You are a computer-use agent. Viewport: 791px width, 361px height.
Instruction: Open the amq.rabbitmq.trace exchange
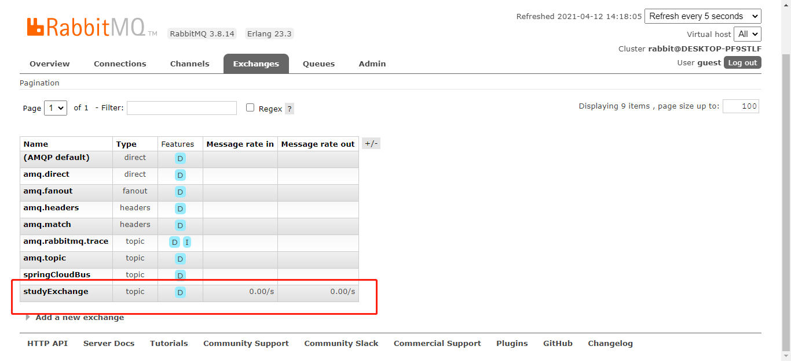(x=66, y=241)
